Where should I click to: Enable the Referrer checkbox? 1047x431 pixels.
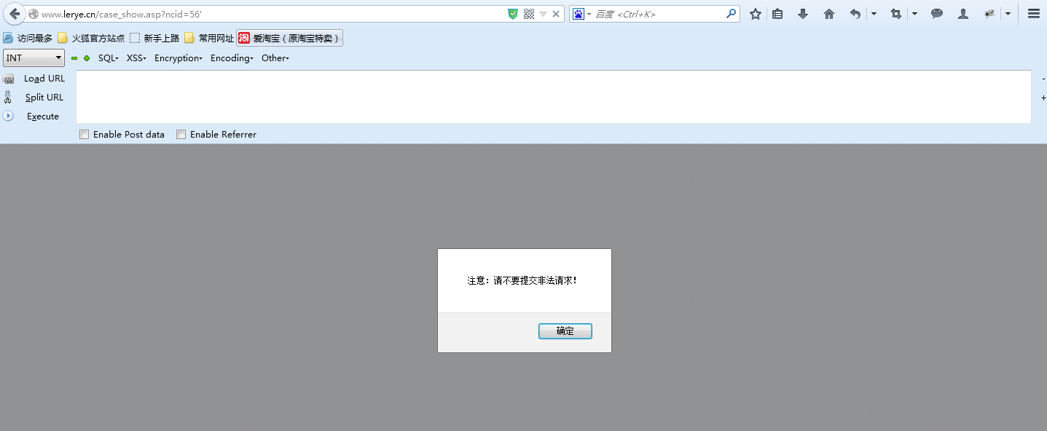[x=181, y=135]
